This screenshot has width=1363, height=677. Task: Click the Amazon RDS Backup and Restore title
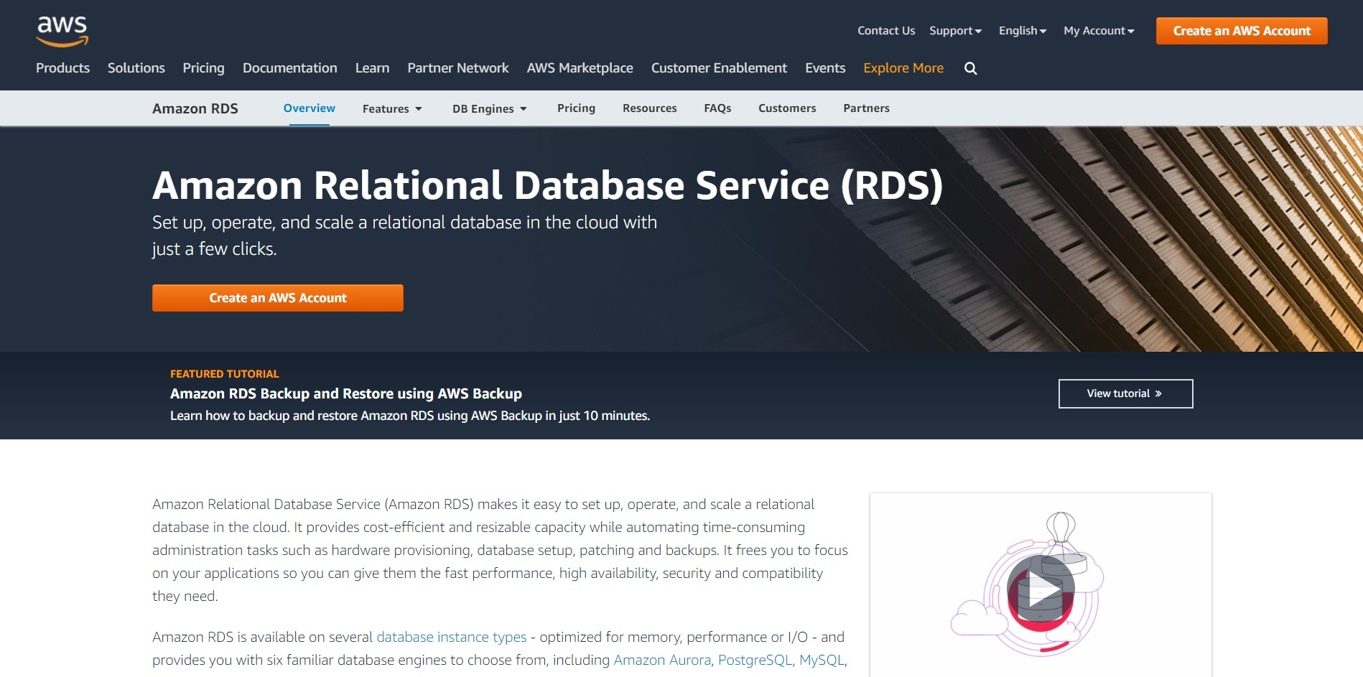(346, 393)
